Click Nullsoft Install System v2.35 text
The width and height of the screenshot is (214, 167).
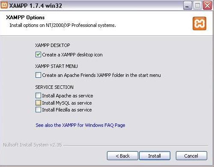(x=33, y=145)
